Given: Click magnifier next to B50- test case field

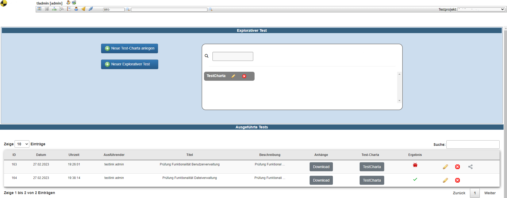Looking at the screenshot, I should [x=128, y=9].
